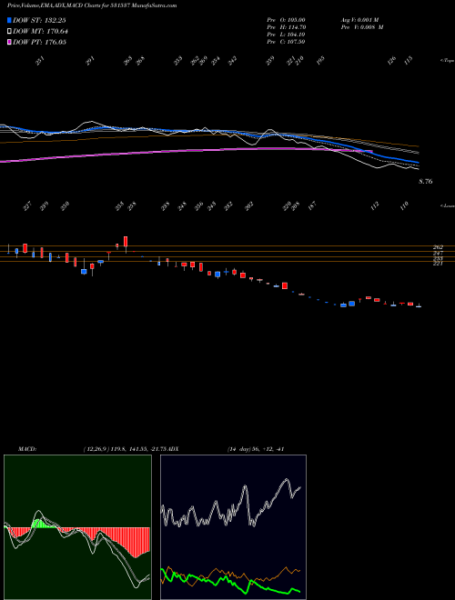Click the 'Avg V: 0.001 M' volume text
455x600 pixels.
[x=359, y=19]
